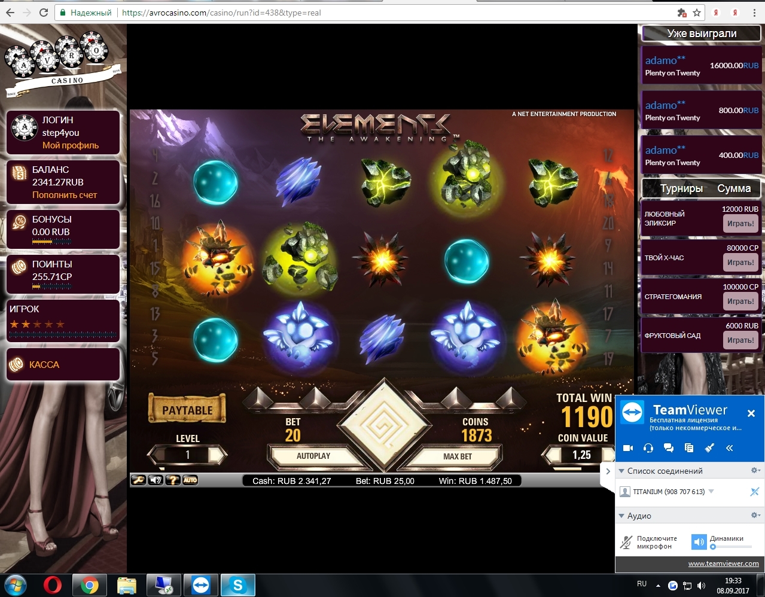
Task: Collapse the Список соединений section
Action: pos(621,471)
